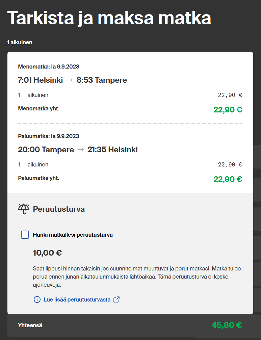This screenshot has width=261, height=340.
Task: Click the Paluumatka: la 9.9.2023 date label
Action: point(49,136)
